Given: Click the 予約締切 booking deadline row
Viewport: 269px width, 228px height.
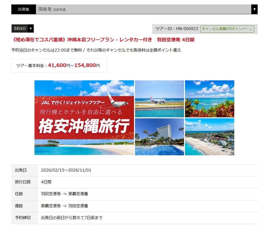Looking at the screenshot, I should [71, 218].
